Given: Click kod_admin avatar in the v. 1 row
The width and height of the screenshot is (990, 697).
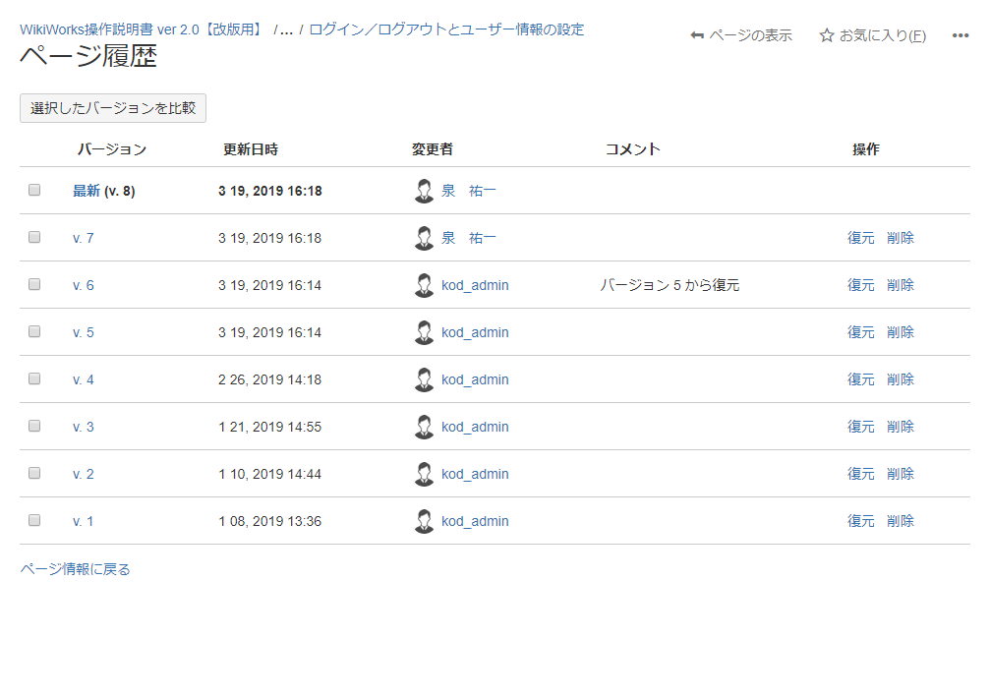Looking at the screenshot, I should (424, 521).
